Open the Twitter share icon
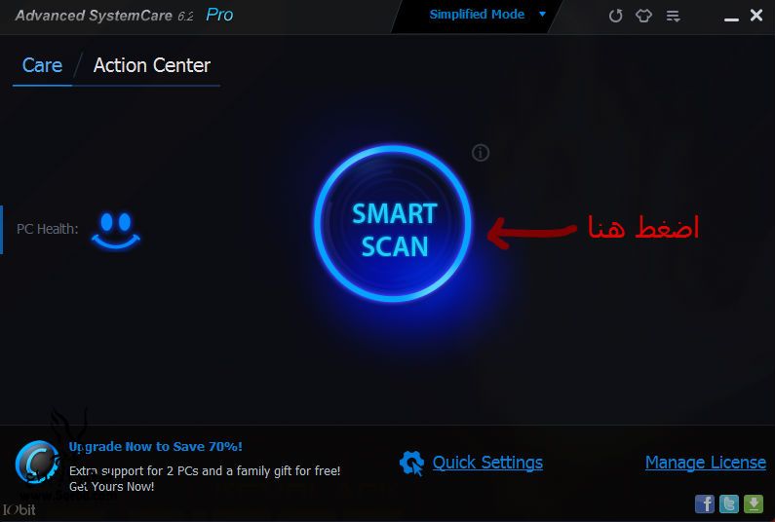 pyautogui.click(x=729, y=503)
